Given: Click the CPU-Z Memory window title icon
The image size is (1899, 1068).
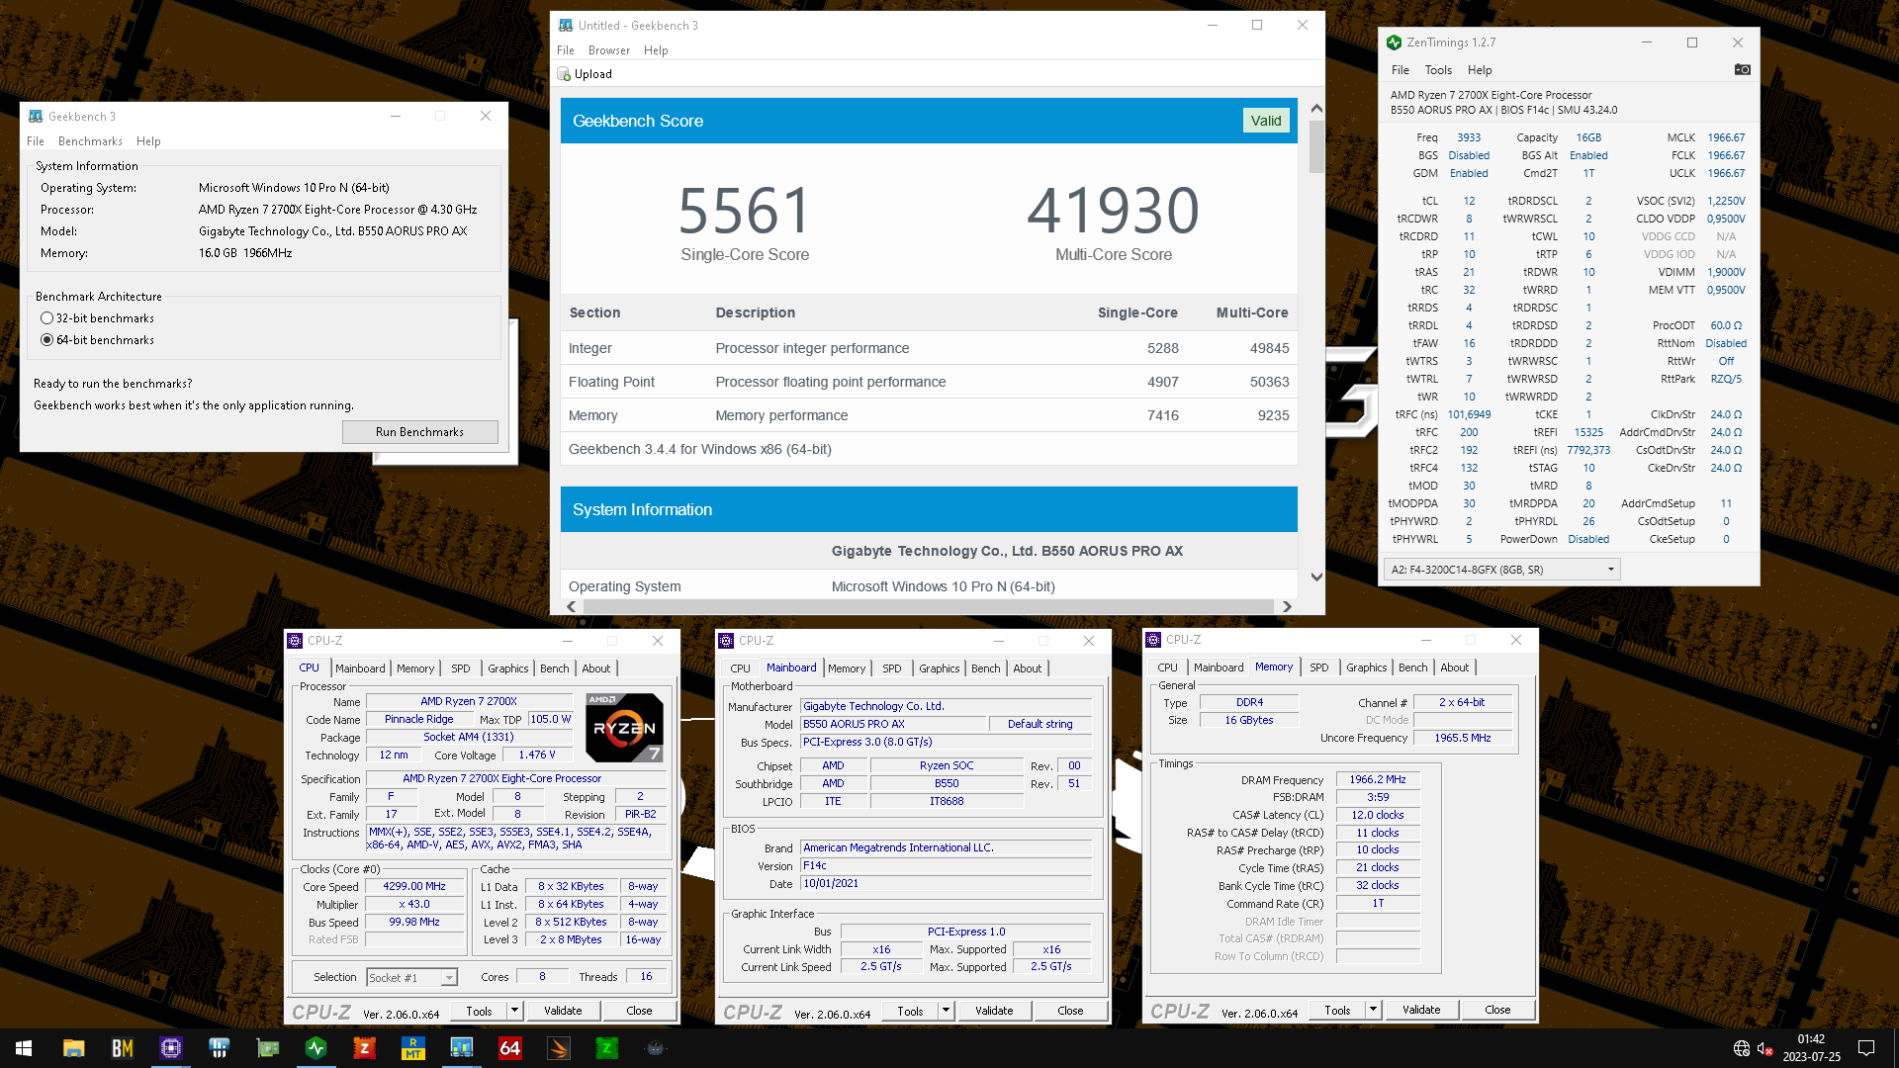Looking at the screenshot, I should pyautogui.click(x=1153, y=640).
